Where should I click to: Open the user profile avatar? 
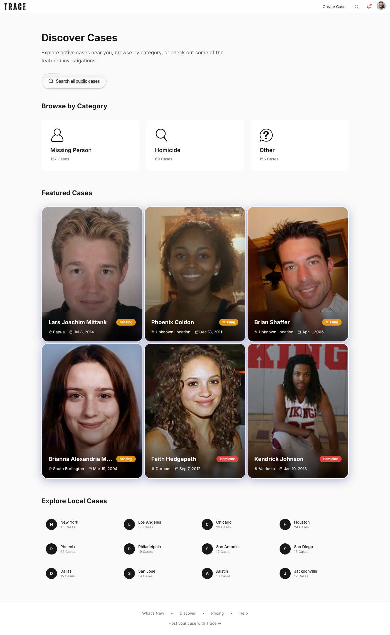tap(381, 6)
